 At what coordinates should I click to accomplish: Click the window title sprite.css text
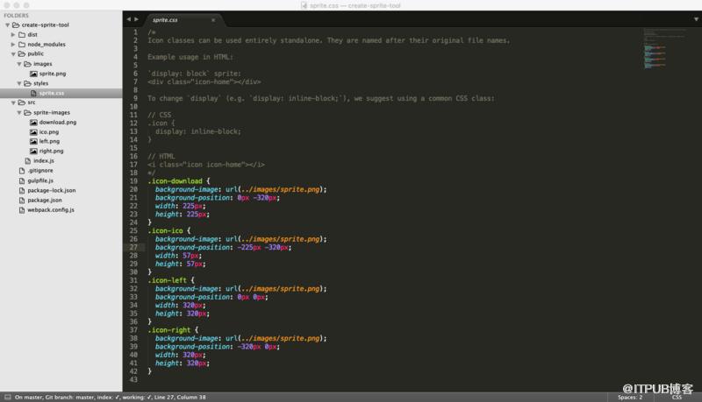pyautogui.click(x=324, y=5)
